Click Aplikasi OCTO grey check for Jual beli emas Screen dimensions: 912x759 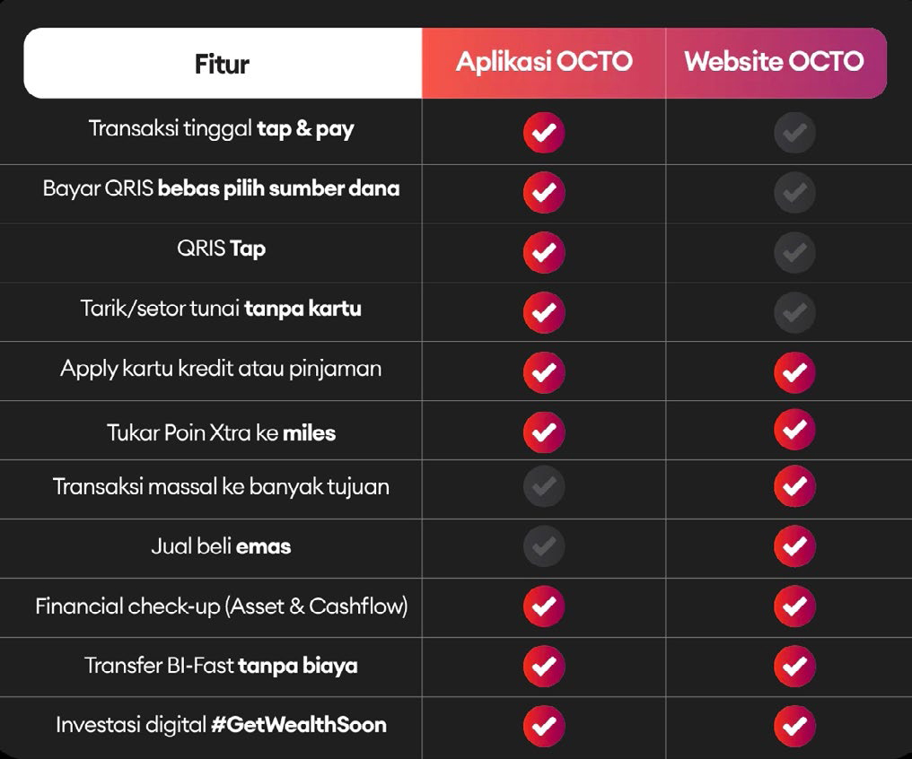point(544,545)
